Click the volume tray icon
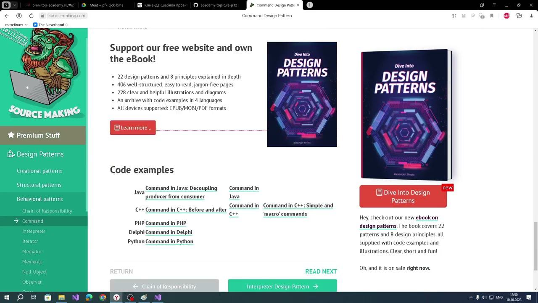Screen dimensions: 538x303 tap(484, 298)
